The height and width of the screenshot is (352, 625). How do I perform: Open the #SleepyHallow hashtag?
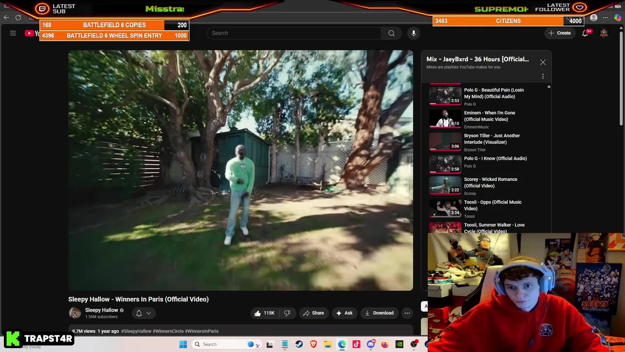click(136, 331)
